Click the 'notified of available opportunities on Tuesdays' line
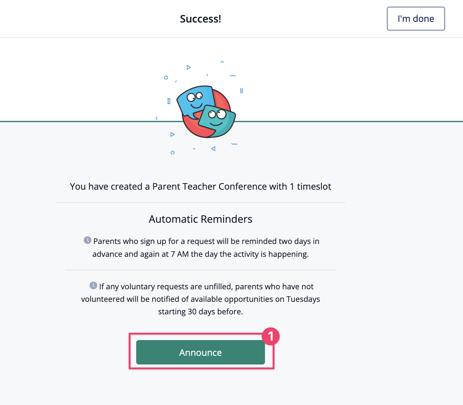 pos(200,299)
